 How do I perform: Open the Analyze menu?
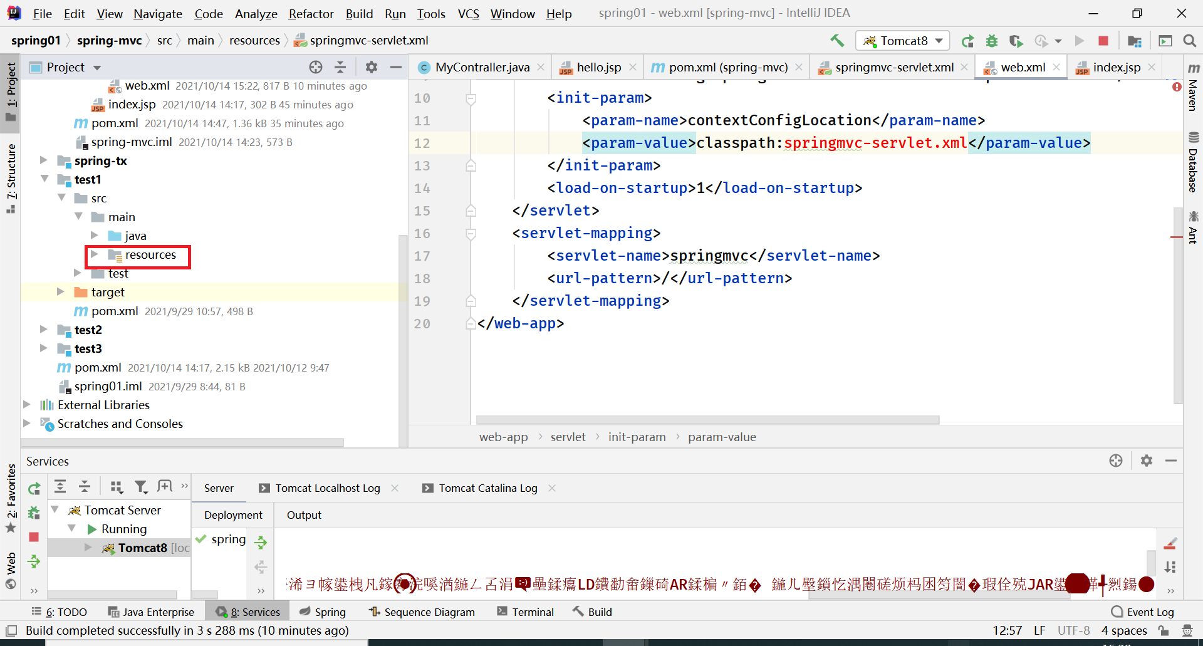[x=256, y=14]
